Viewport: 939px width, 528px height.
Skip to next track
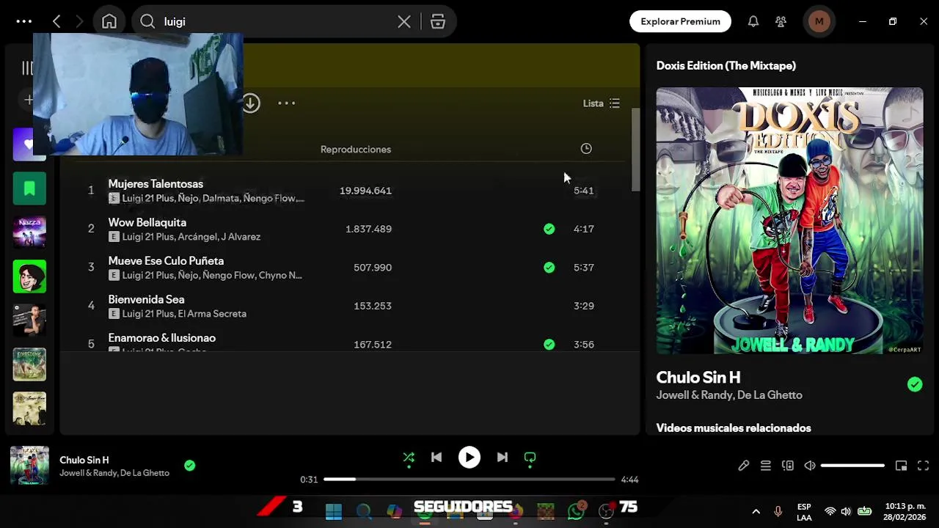point(503,458)
